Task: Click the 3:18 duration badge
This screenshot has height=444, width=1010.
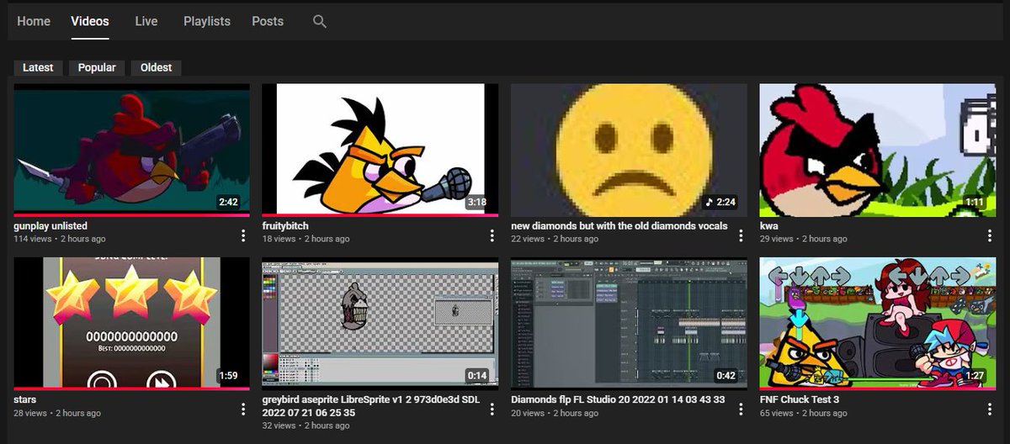Action: 477,203
